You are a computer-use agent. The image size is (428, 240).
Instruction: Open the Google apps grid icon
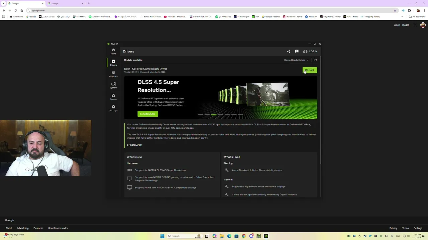(415, 25)
